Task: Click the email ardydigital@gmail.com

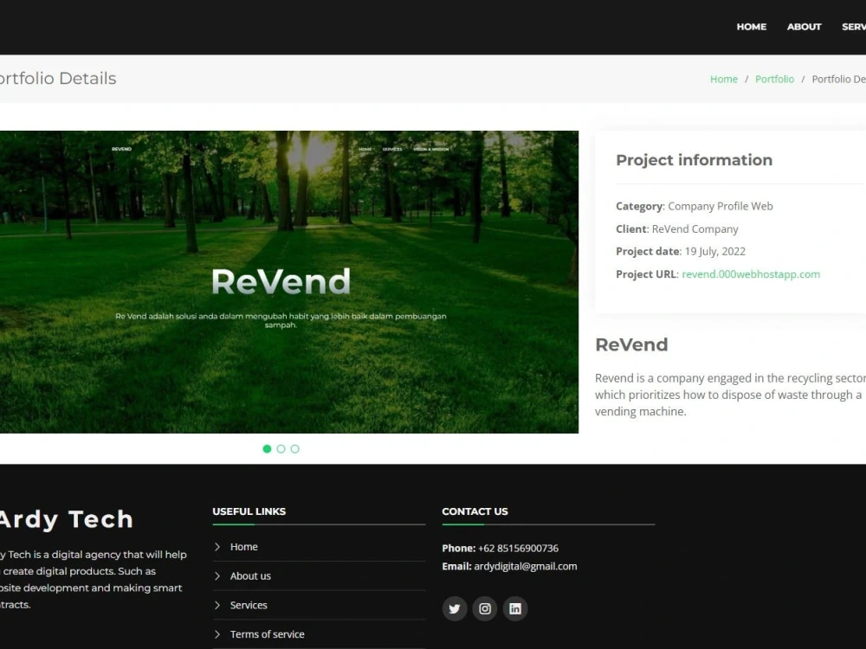Action: click(526, 566)
